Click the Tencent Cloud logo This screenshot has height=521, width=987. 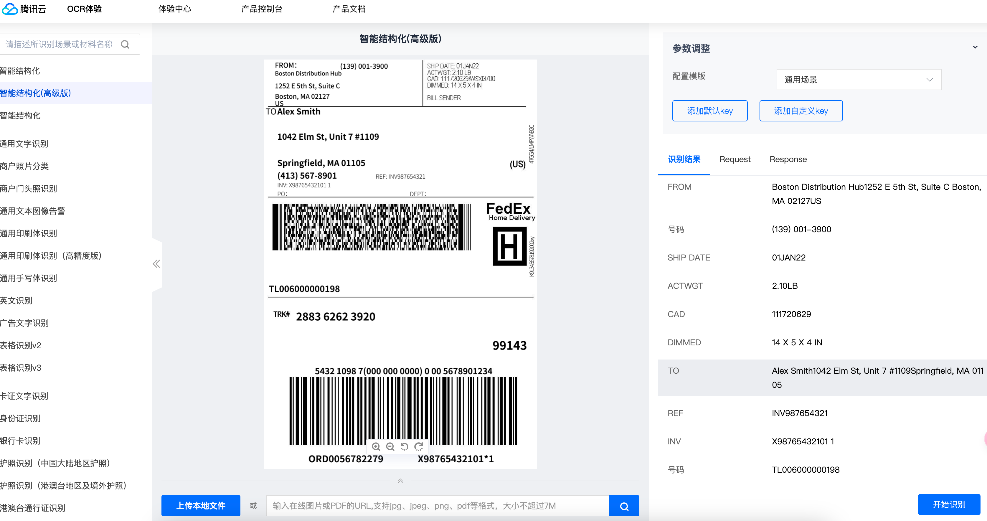point(24,9)
